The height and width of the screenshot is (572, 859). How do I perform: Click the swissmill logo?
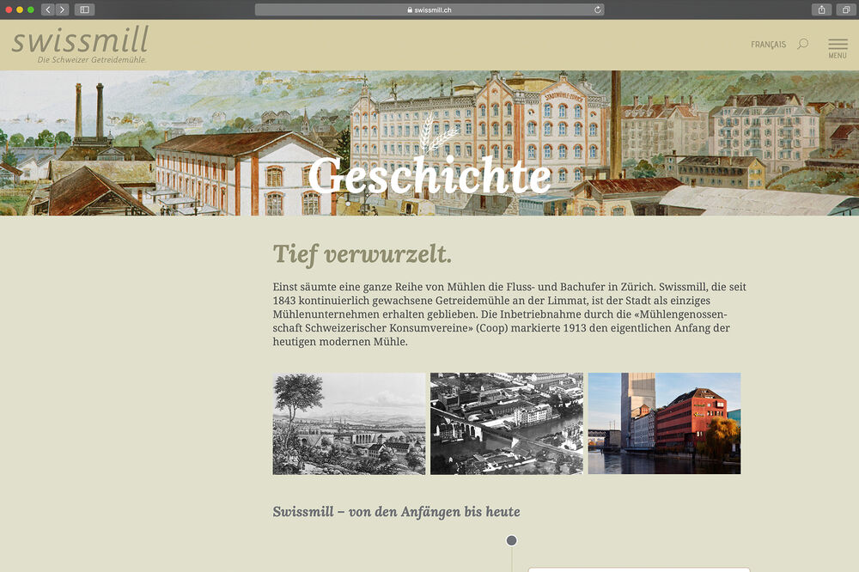80,44
